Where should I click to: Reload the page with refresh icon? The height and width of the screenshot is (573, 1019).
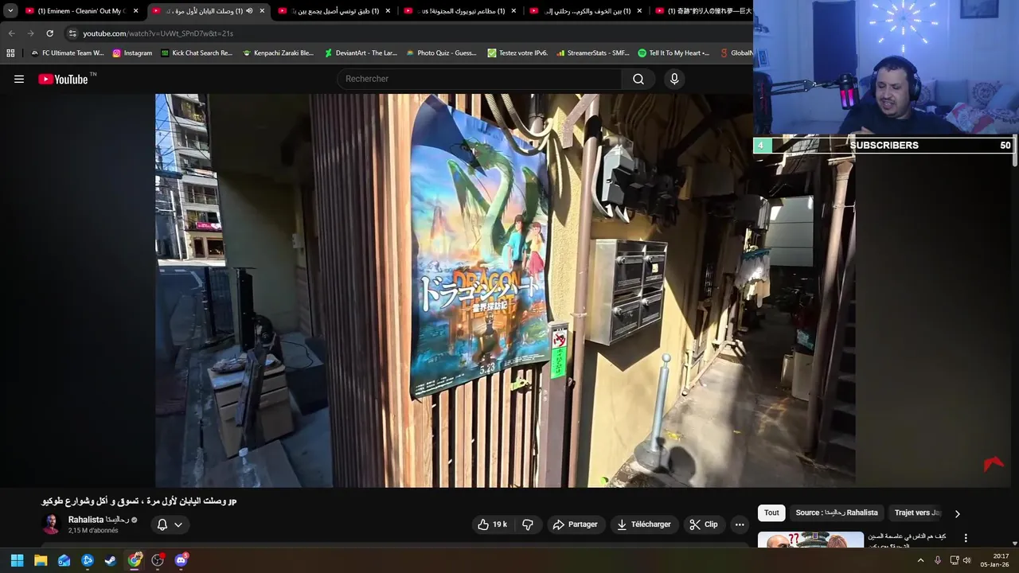click(49, 33)
